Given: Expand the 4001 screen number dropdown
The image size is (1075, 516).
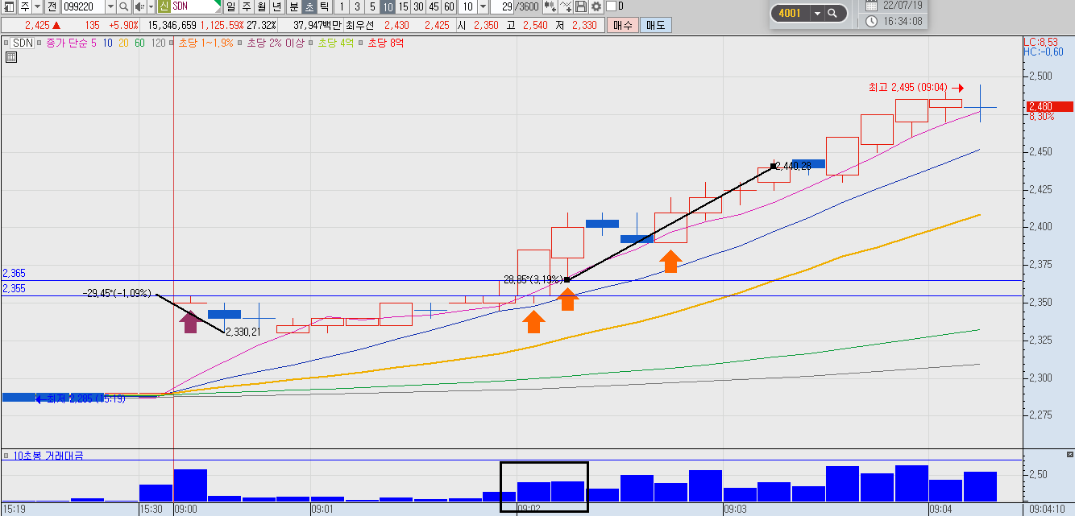Looking at the screenshot, I should (817, 14).
